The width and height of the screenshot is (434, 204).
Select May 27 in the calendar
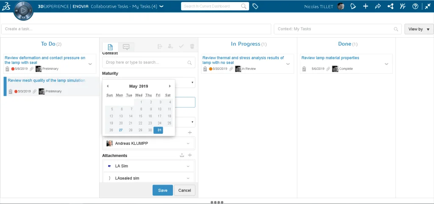121,130
